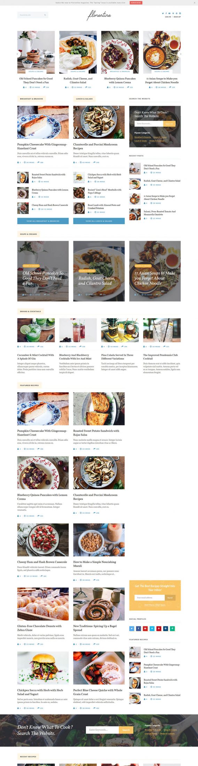
Task: Advance featured carousel with right arrow
Action: click(180, 54)
